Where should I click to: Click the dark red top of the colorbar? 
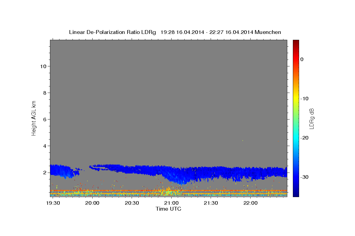click(296, 42)
